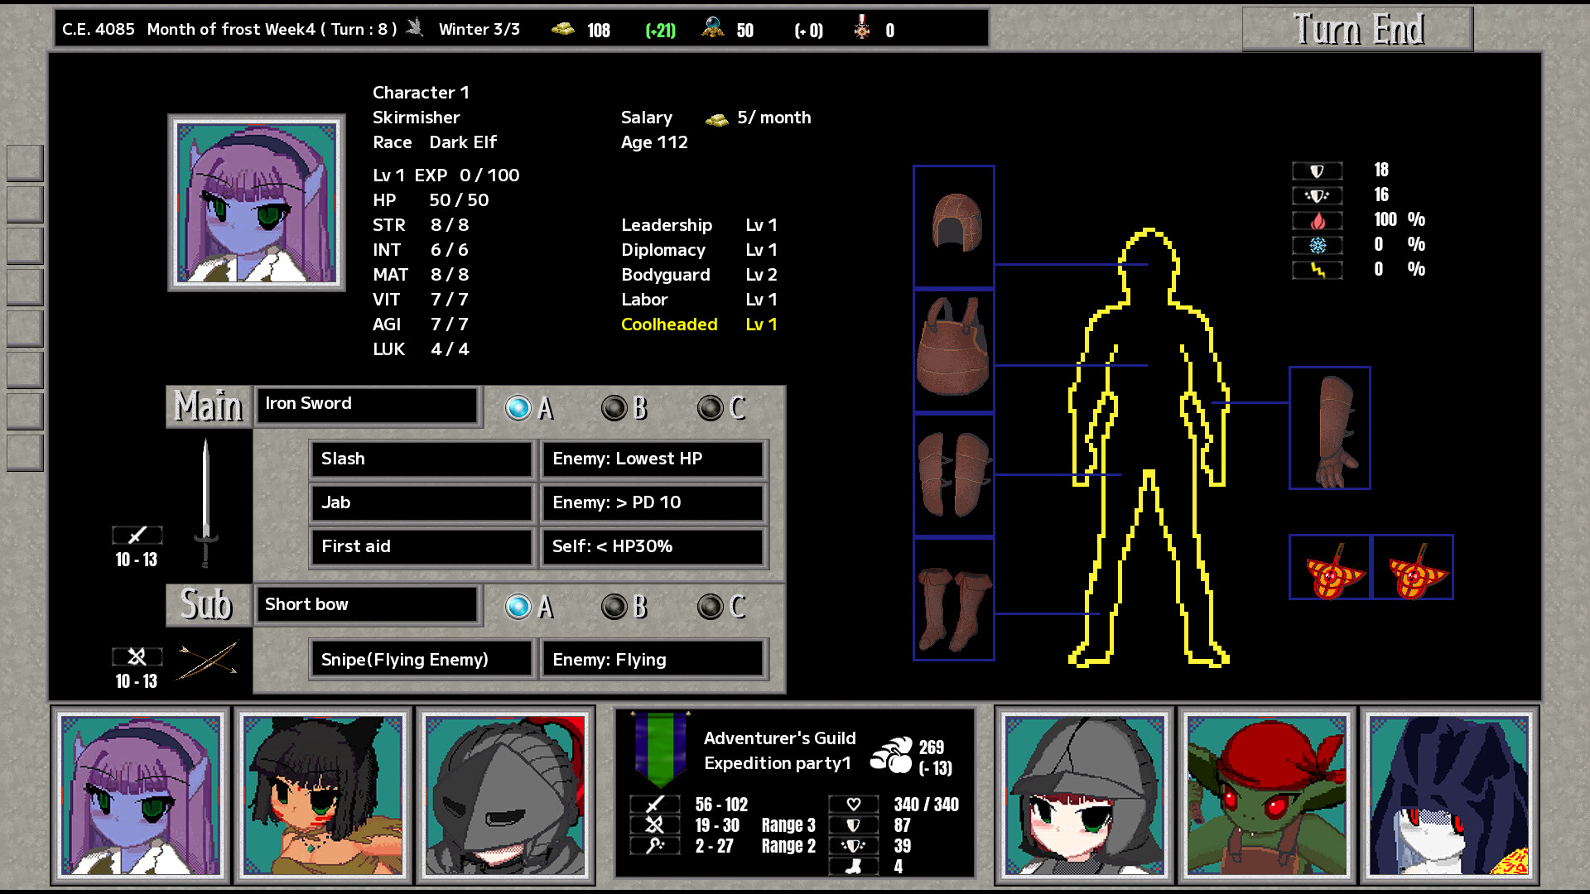Click the Sub weapon tab label

click(209, 605)
